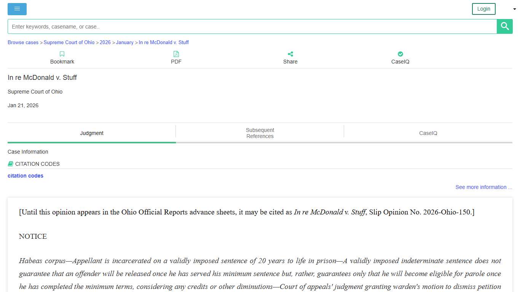Open the 2026 breadcrumb link
Viewport: 520px width, 292px height.
105,42
